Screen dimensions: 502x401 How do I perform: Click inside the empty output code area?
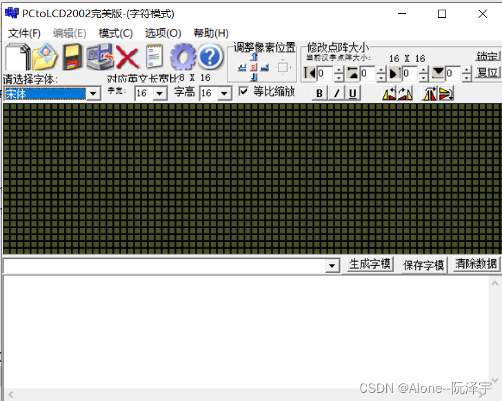(246, 332)
